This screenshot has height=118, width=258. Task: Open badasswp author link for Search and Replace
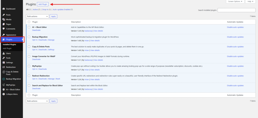88,89
